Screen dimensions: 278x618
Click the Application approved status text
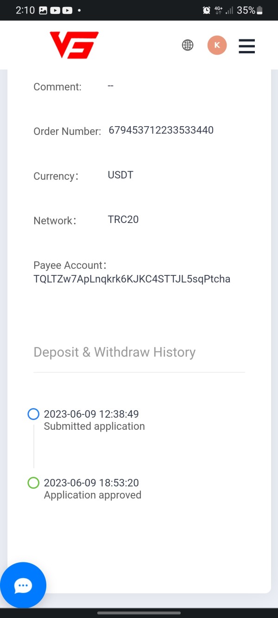click(x=93, y=495)
